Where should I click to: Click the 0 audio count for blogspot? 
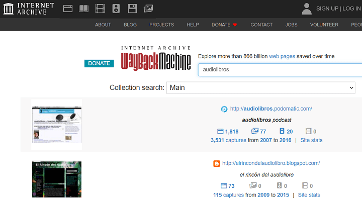point(282,186)
